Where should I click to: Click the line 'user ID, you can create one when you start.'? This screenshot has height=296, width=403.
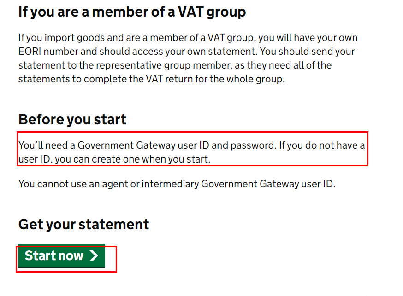pyautogui.click(x=114, y=159)
